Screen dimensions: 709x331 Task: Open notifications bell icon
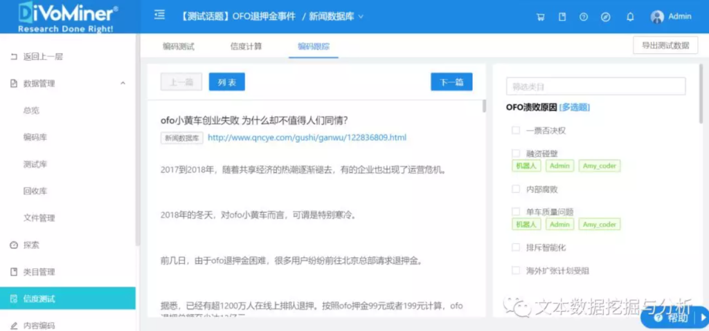tap(630, 17)
